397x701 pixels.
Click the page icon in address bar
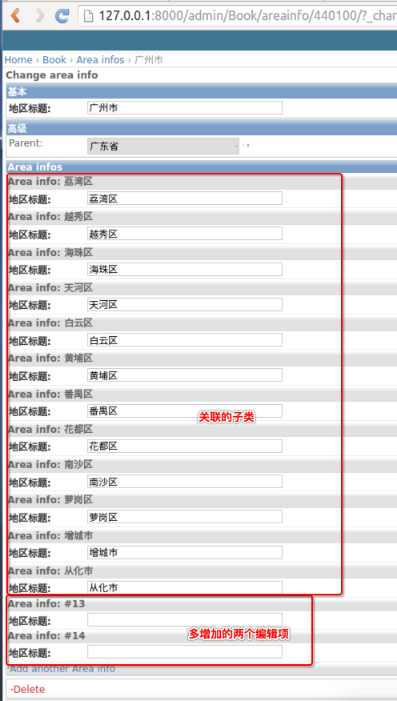pyautogui.click(x=89, y=16)
